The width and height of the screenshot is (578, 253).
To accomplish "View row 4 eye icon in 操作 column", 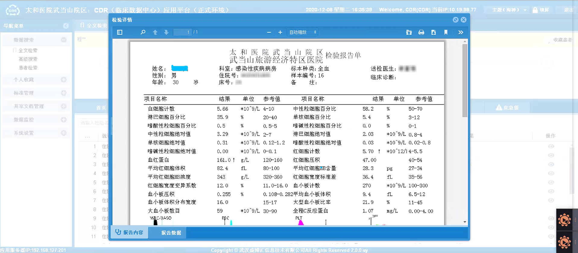I will pyautogui.click(x=551, y=173).
